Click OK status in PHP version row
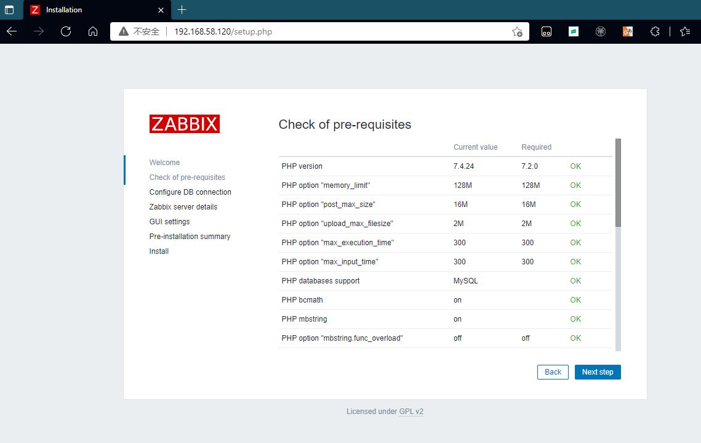The height and width of the screenshot is (443, 701). [575, 166]
